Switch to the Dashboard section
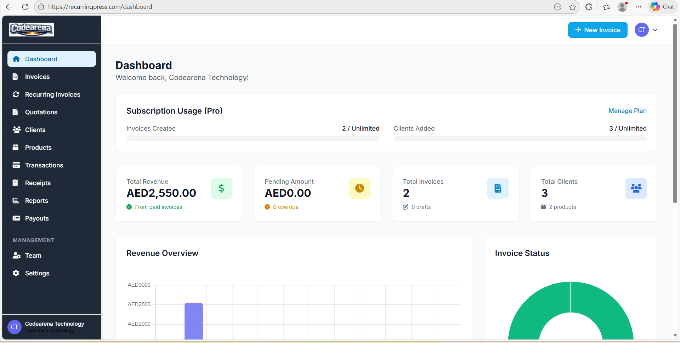 [x=41, y=59]
